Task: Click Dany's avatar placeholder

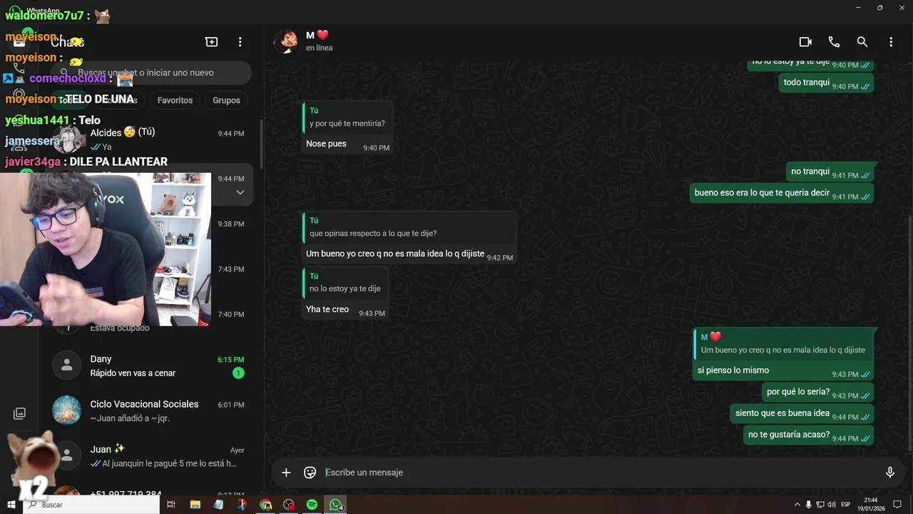Action: [66, 366]
